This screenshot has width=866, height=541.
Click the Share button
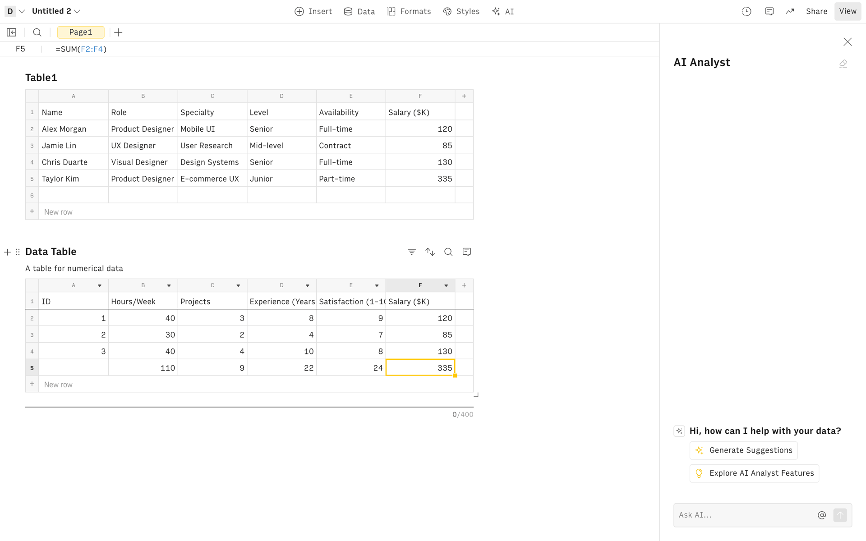[x=816, y=12]
